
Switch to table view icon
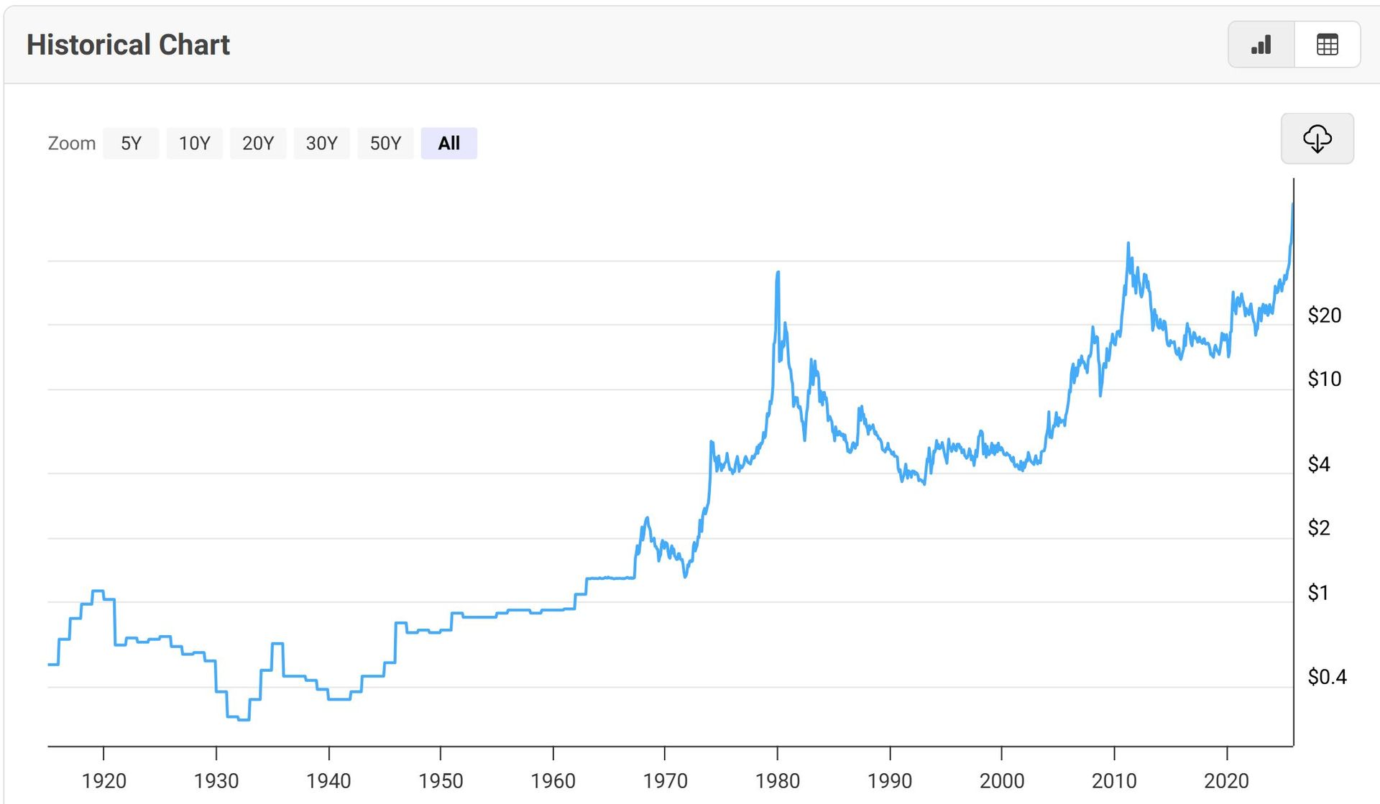[1327, 45]
